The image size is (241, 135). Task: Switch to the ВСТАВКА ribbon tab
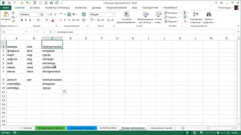point(35,7)
